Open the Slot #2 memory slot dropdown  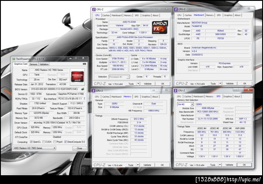pos(185,104)
